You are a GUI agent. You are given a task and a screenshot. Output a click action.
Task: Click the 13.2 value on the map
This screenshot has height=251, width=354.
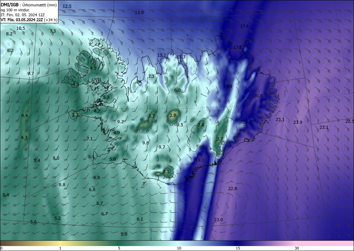(162, 55)
